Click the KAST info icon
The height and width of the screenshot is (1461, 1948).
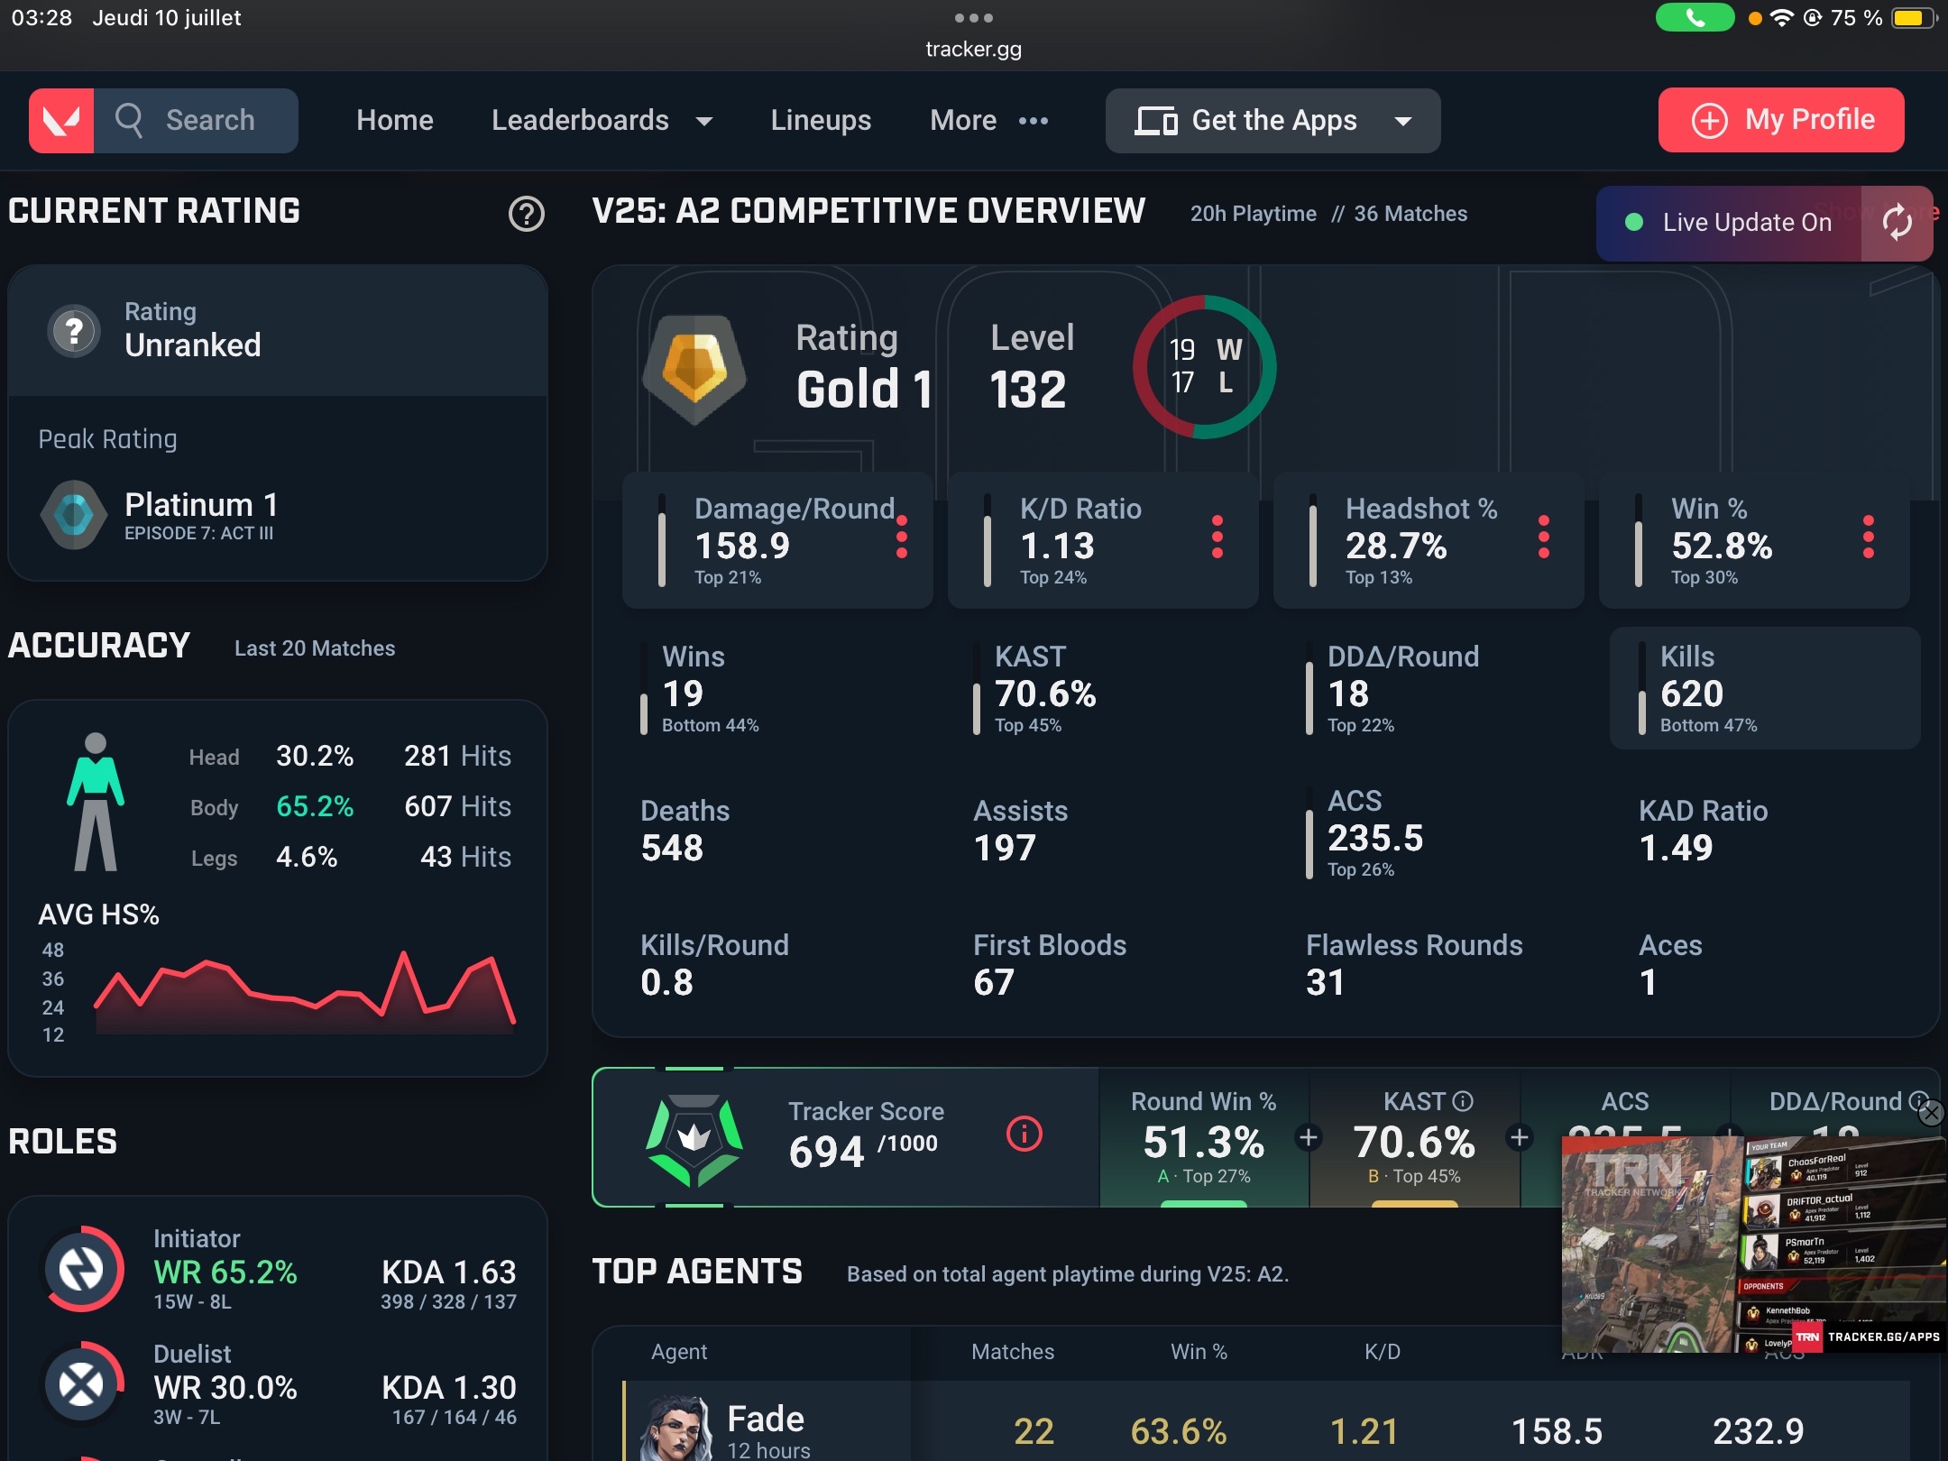pos(1463,1101)
